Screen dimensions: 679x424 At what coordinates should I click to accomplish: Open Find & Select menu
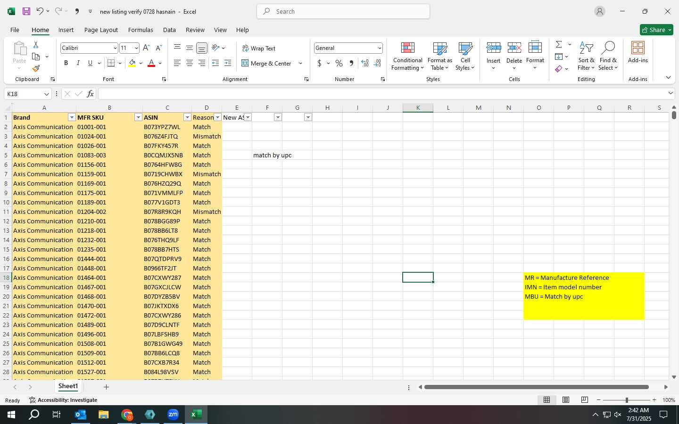[x=608, y=56]
